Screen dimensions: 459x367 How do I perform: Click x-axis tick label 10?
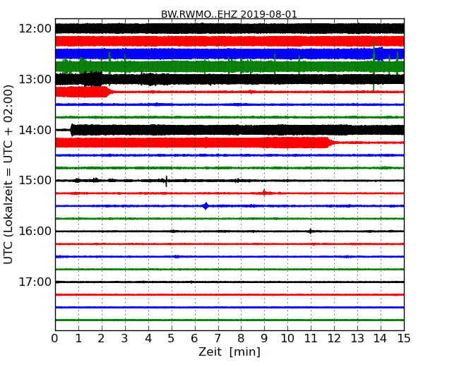point(287,338)
